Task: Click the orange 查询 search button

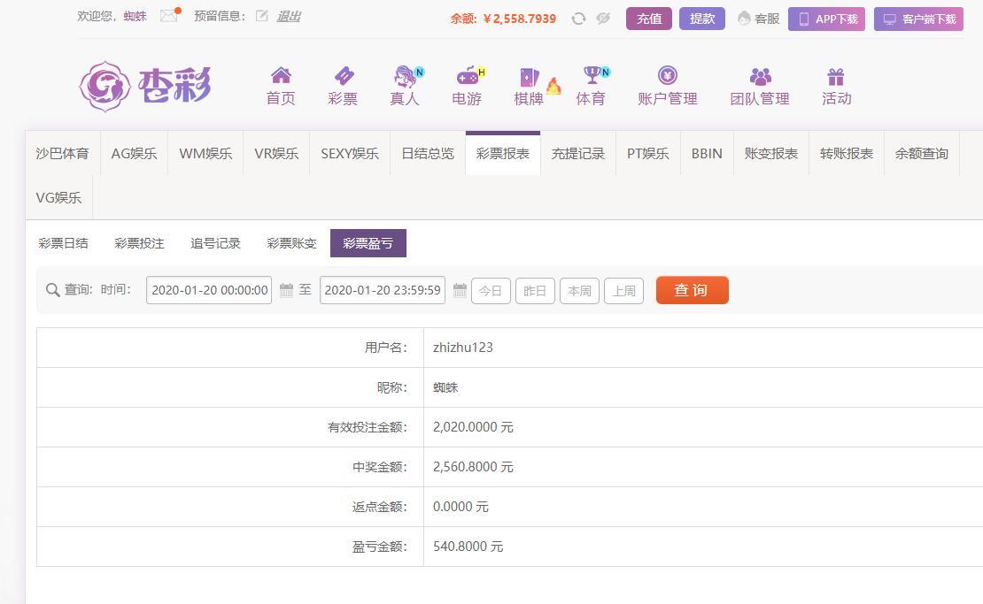Action: coord(692,290)
